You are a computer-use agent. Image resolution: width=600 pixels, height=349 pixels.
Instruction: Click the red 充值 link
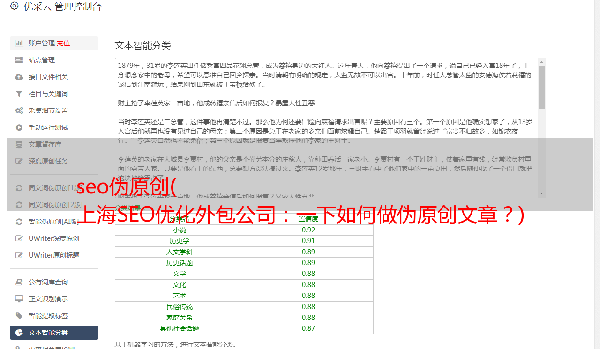click(64, 43)
